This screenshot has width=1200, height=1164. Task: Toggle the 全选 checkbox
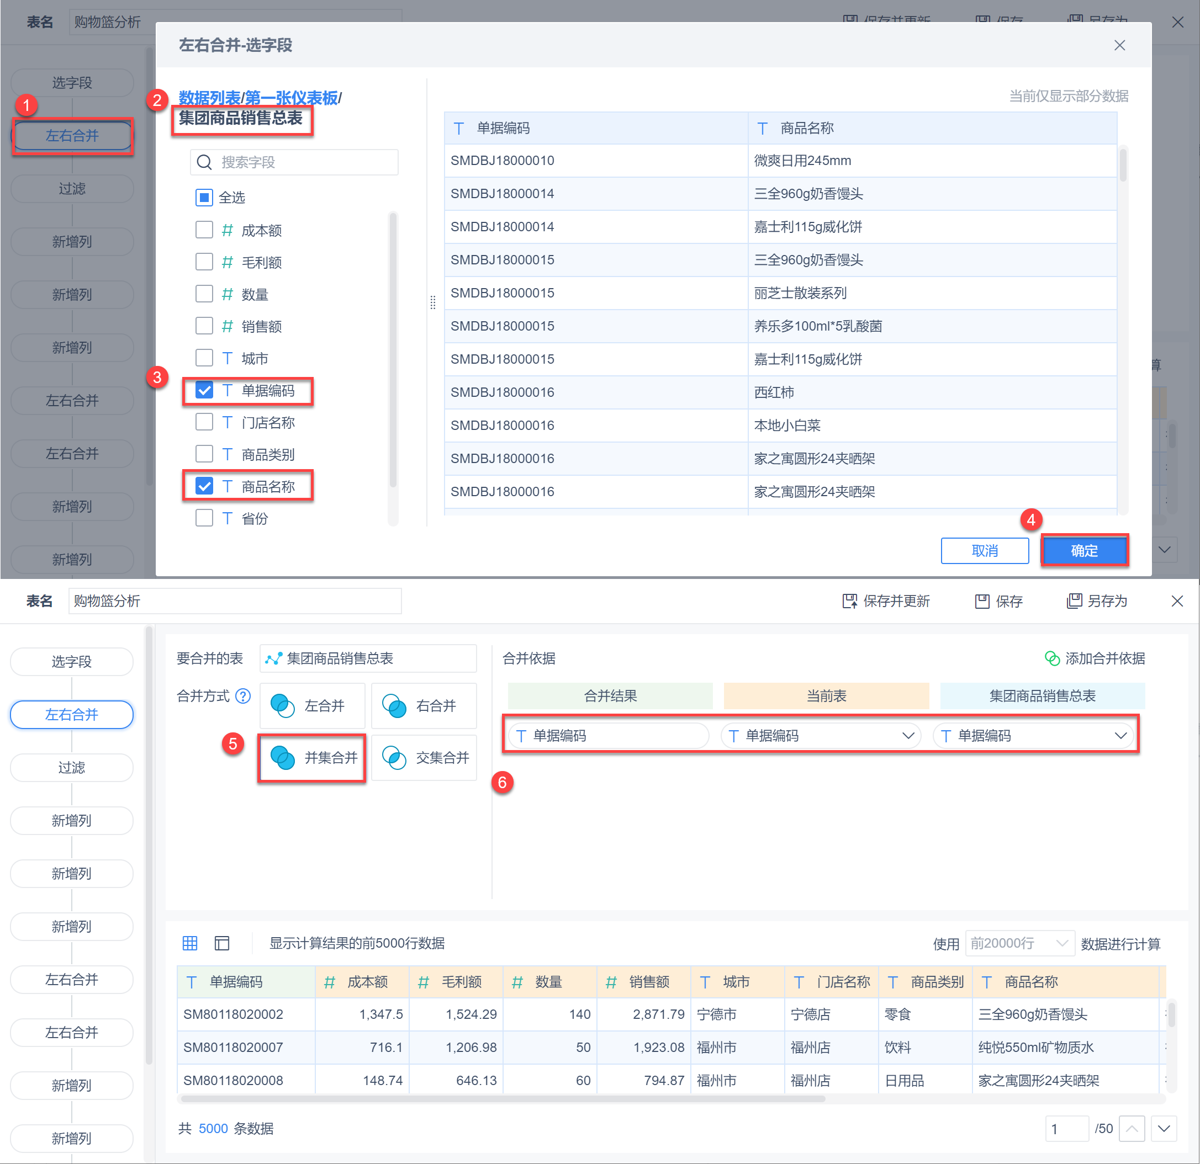point(204,197)
